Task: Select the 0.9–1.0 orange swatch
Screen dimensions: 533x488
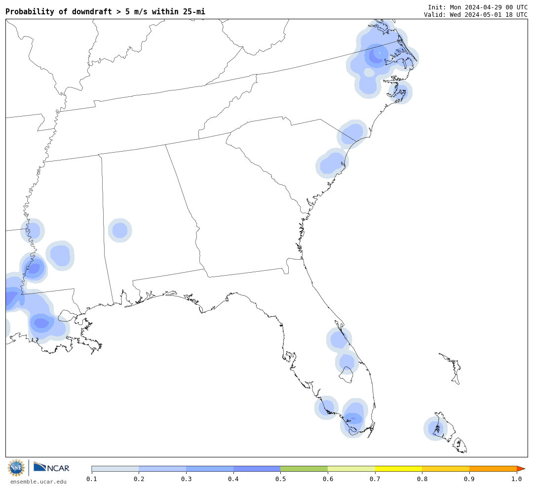Action: [493, 469]
